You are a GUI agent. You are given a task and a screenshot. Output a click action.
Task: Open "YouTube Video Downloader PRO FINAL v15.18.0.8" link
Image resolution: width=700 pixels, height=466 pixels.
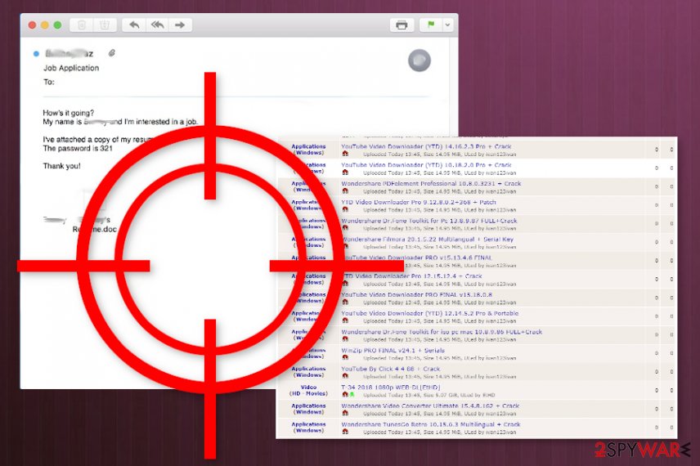416,294
